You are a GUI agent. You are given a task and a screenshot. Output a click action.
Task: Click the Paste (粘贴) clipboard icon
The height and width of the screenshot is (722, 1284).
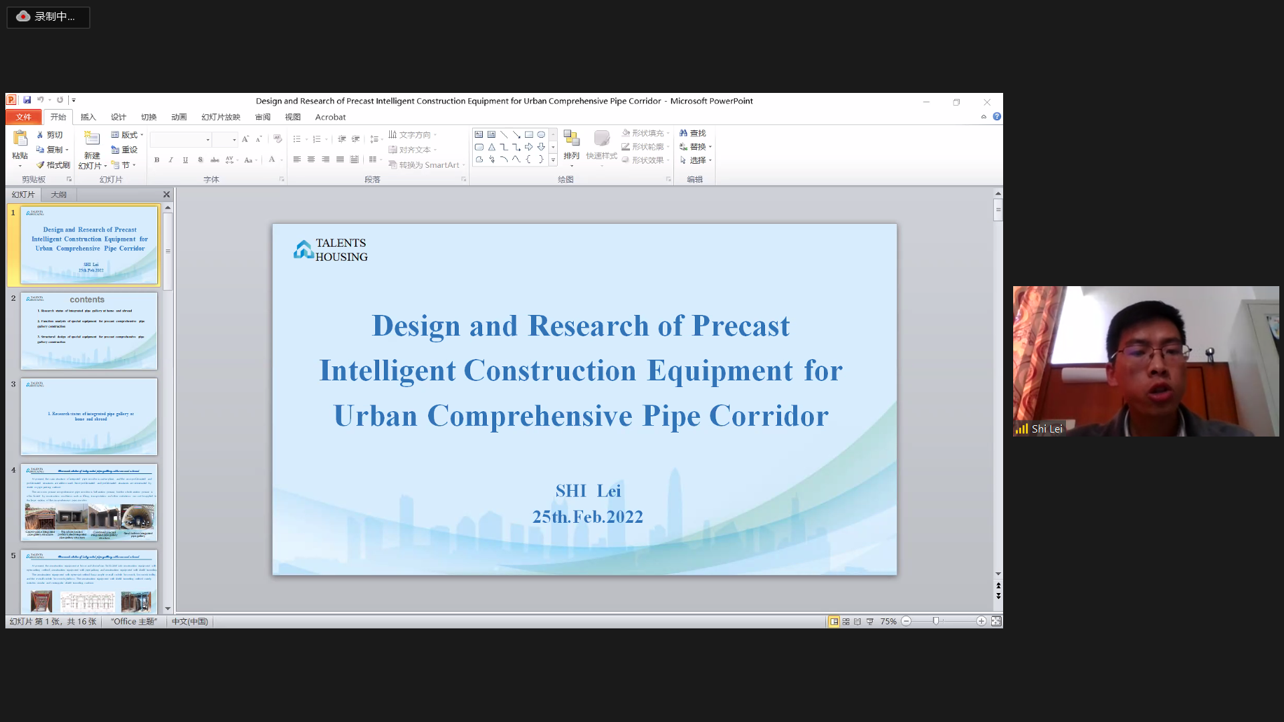pos(20,138)
